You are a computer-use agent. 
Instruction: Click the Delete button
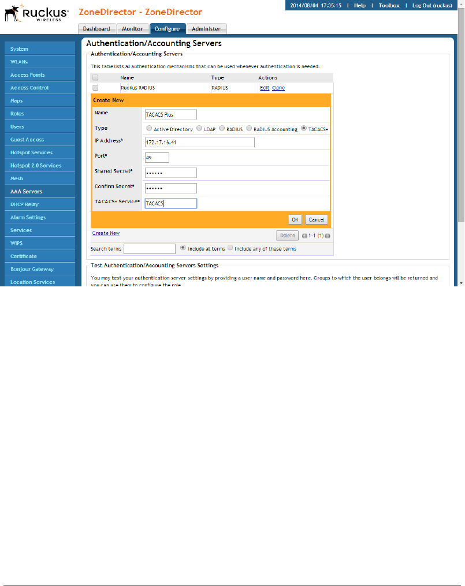(288, 236)
